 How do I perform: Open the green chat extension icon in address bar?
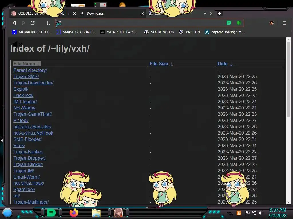click(229, 23)
